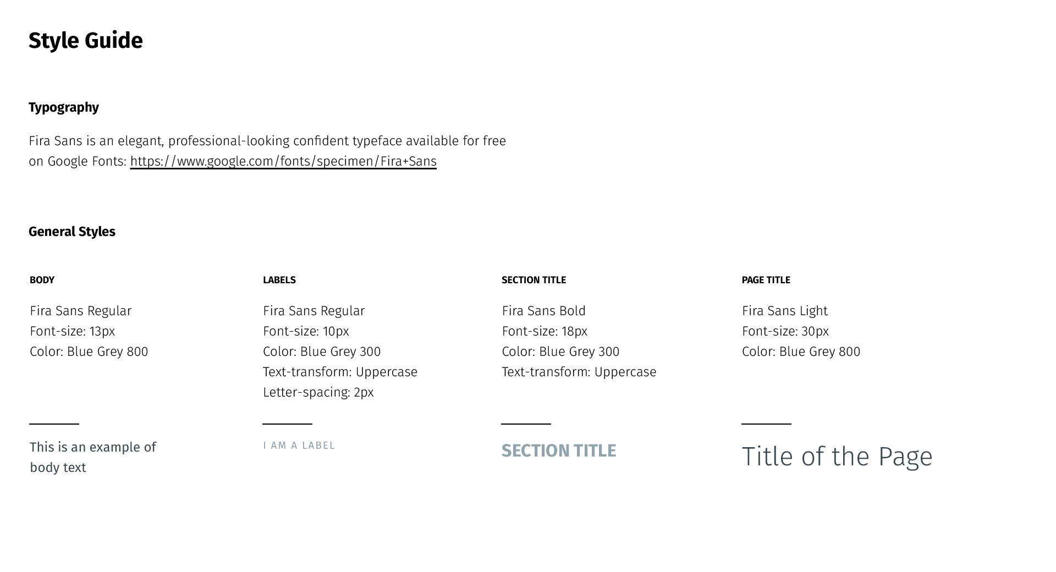Screen dimensions: 1056x572
Task: Open the Google Fonts Fira Sans link
Action: tap(283, 161)
